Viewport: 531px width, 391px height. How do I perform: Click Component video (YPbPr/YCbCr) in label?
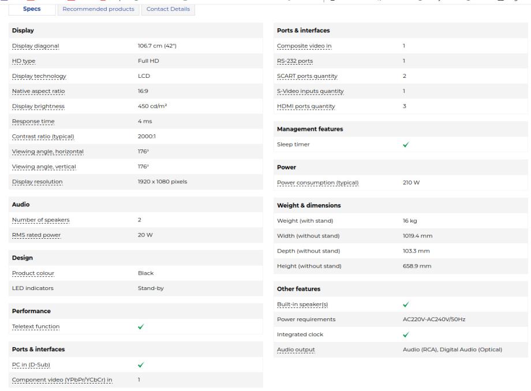62,380
